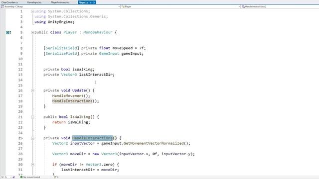Click HandleMovement() call on line 17

[x=71, y=96]
